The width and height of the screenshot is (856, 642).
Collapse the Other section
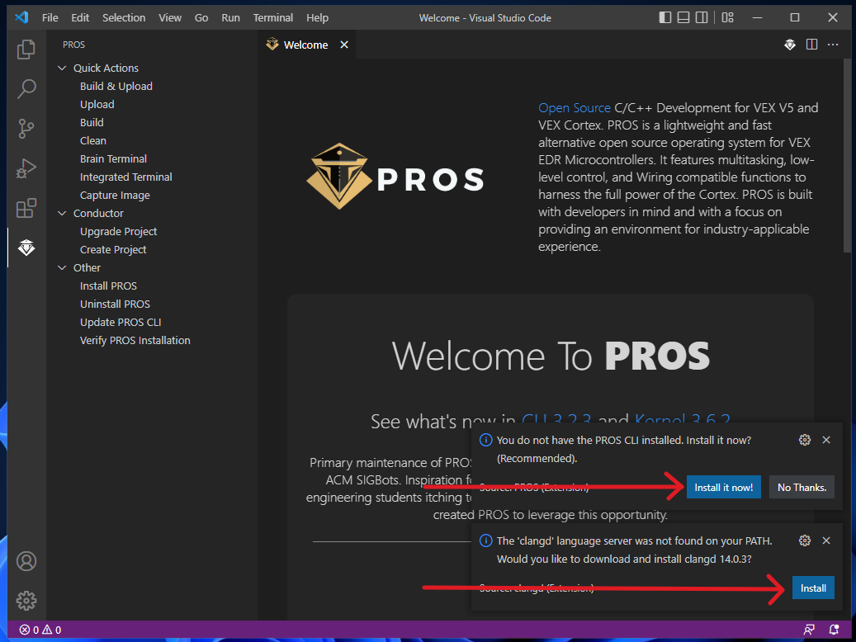[62, 268]
